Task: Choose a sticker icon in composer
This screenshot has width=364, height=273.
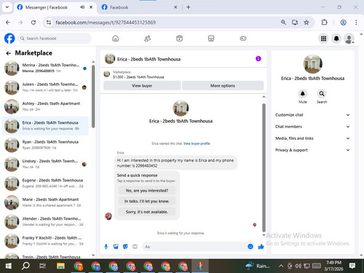Action: point(125,247)
